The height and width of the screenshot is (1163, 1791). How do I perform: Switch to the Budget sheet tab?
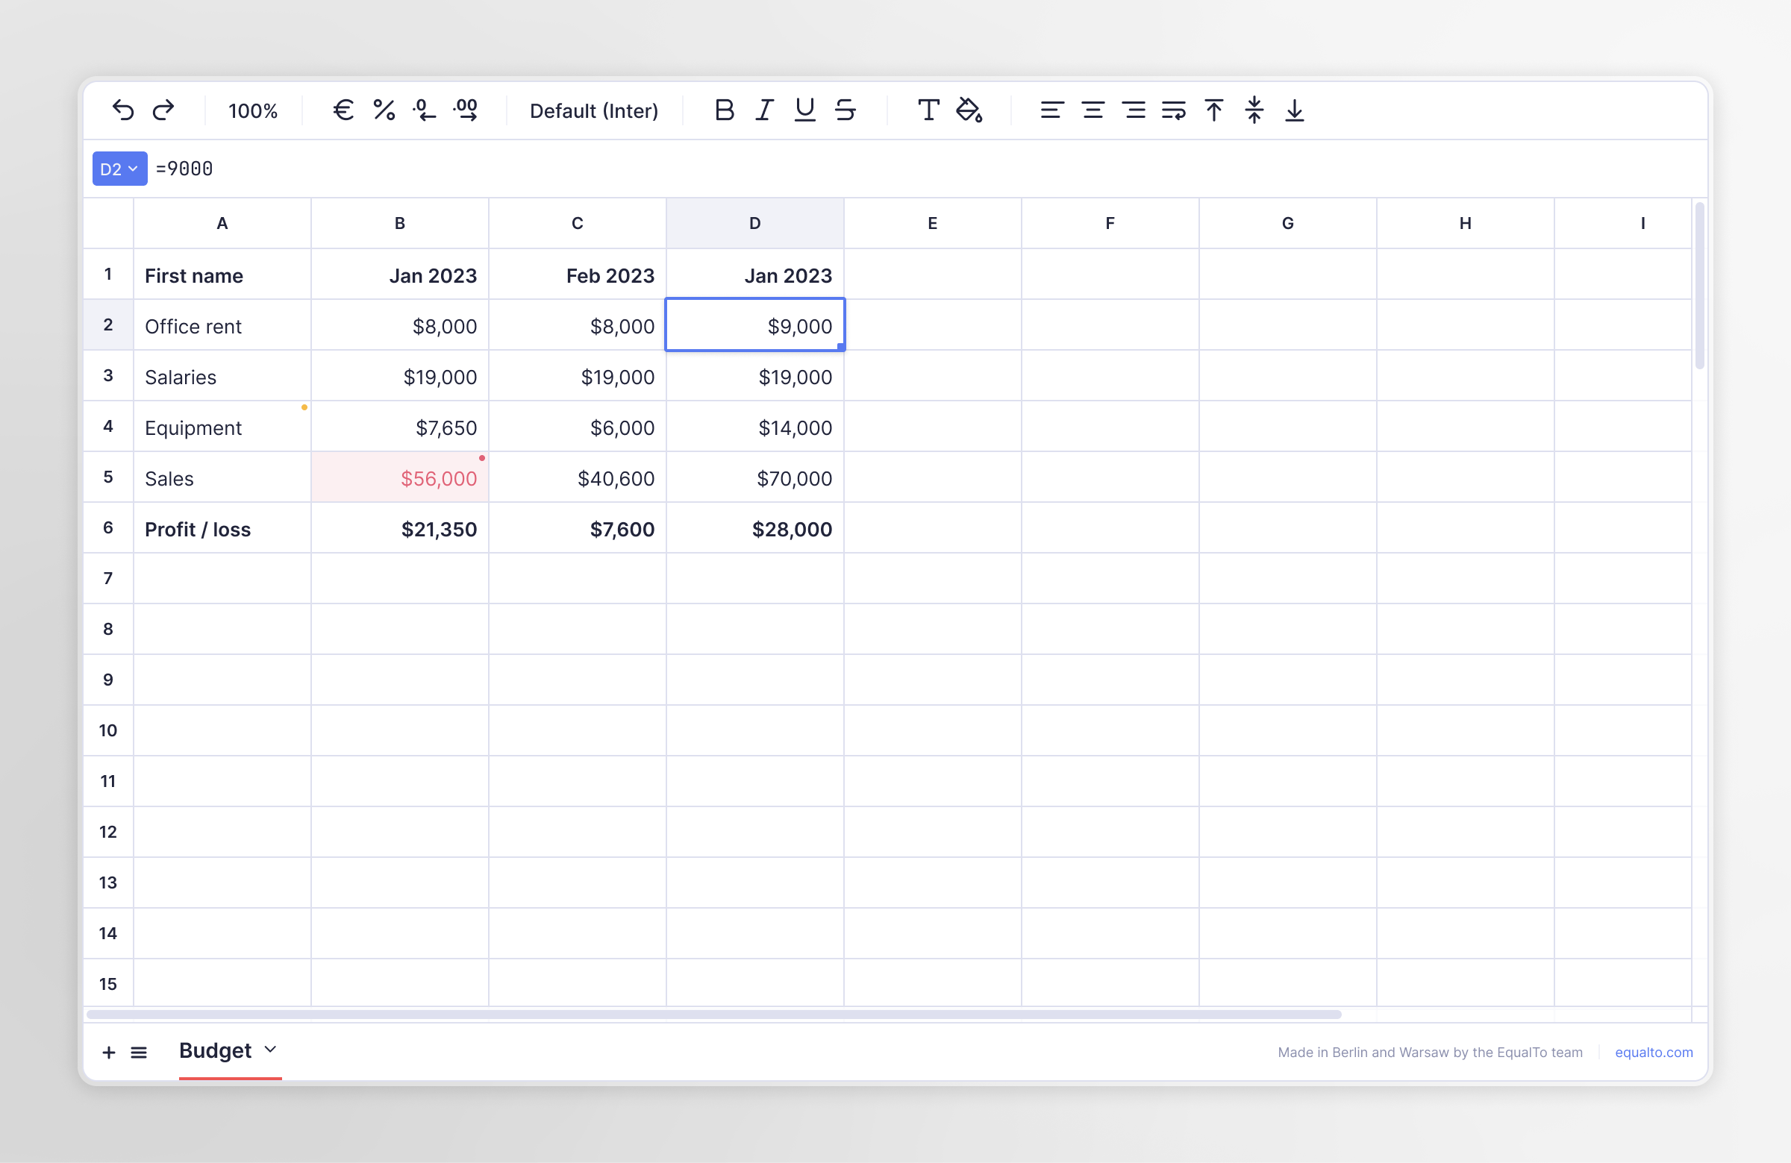pyautogui.click(x=215, y=1050)
